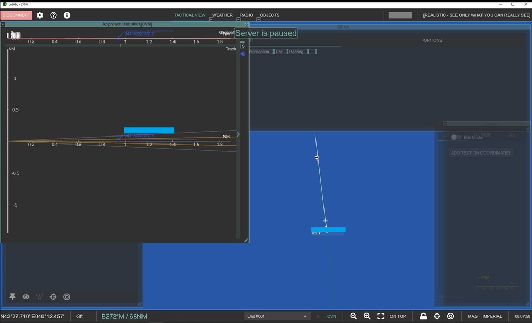Open the Unit #001 dropdown

(x=277, y=316)
